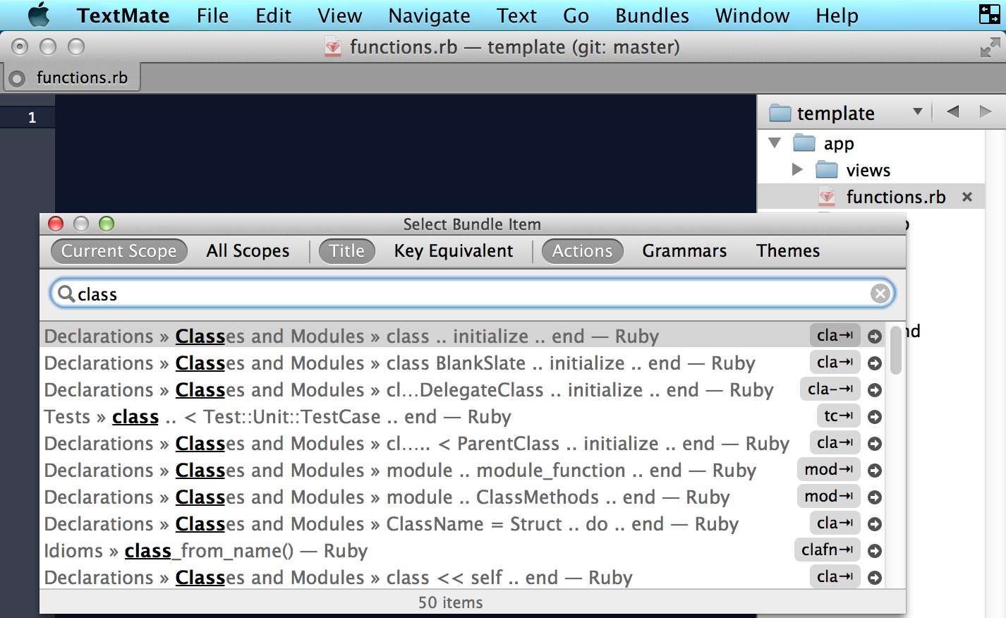Select module .. ClassMethods .. end item

click(x=462, y=497)
